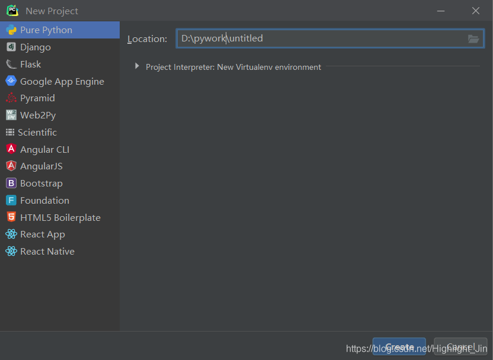
Task: Open the folder browse icon in Location
Action: point(473,39)
